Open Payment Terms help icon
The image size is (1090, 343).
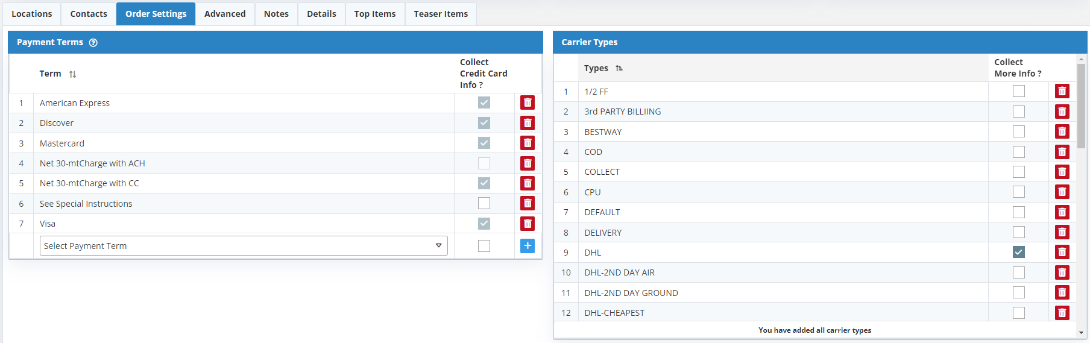[x=93, y=42]
